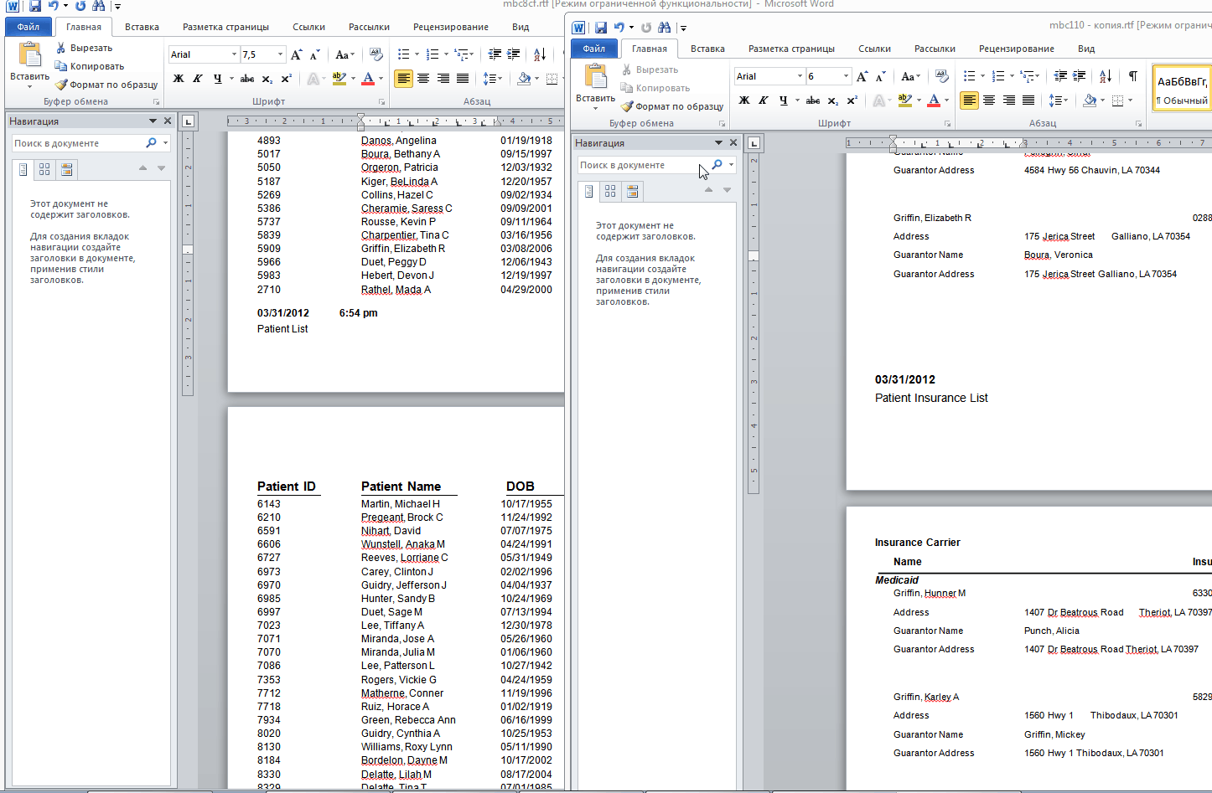Open font name dropdown (Arial) in left window
Viewport: 1212px width, 793px height.
tap(234, 54)
